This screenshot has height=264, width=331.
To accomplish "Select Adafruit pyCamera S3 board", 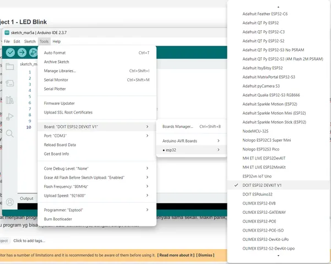I will coord(278,86).
